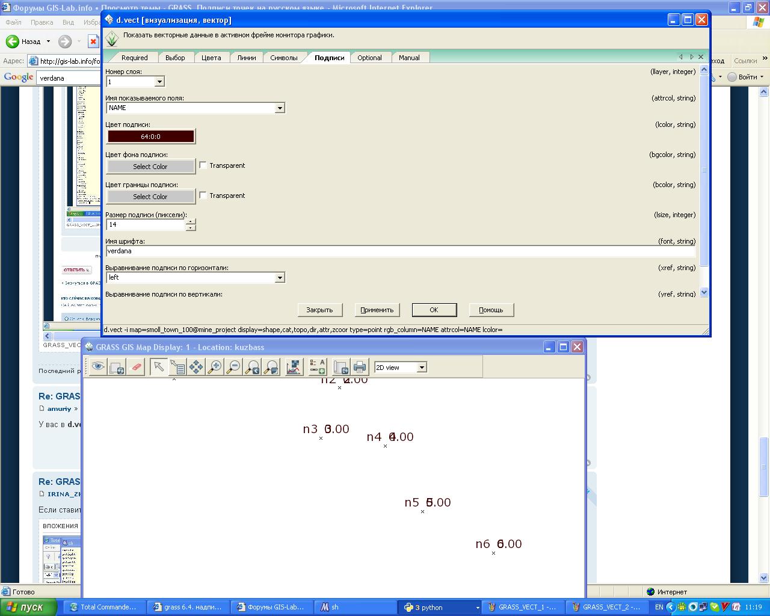Switch to the Optional tab
This screenshot has height=616, width=770.
[369, 58]
